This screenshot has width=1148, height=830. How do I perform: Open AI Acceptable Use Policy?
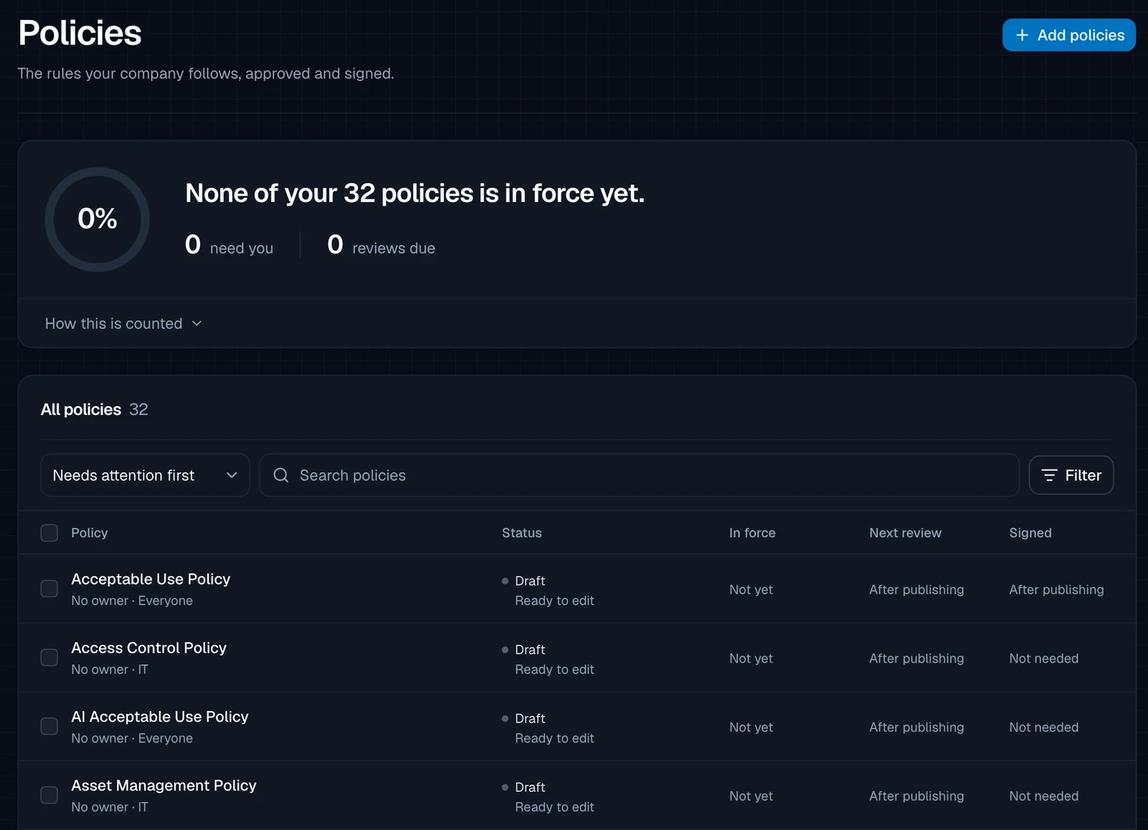coord(159,717)
